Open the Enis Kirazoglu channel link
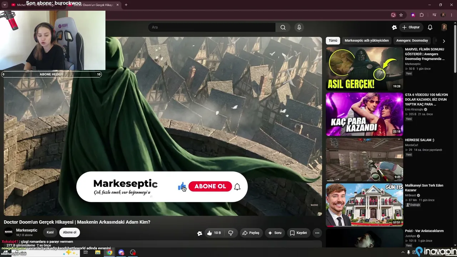 pyautogui.click(x=414, y=110)
